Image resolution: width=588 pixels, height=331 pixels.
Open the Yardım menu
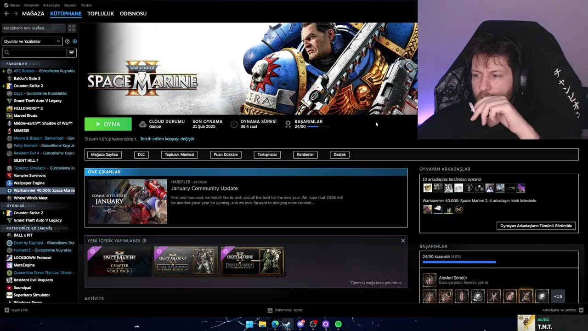pyautogui.click(x=86, y=5)
